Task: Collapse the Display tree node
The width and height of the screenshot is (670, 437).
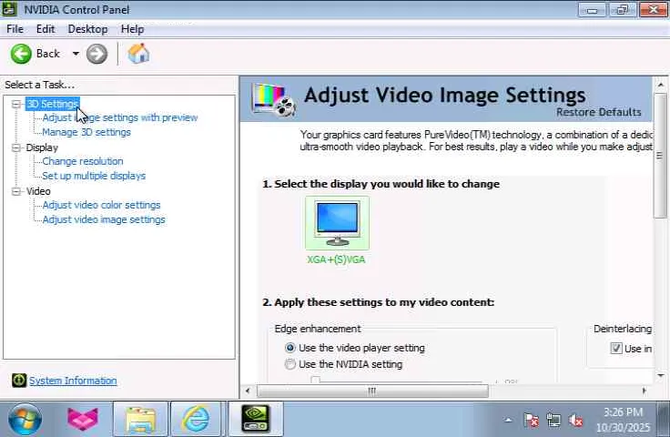Action: 16,147
